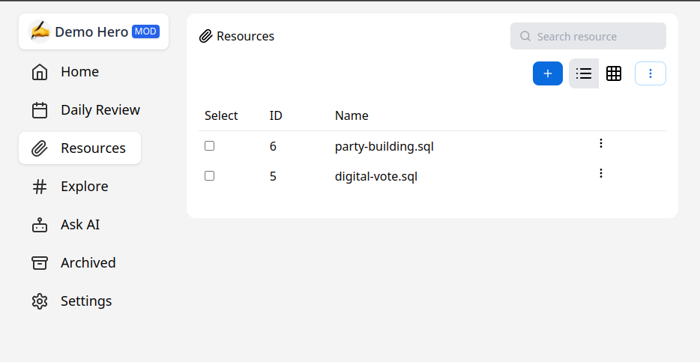Click the digital-vote.sql file name
Viewport: 700px width, 362px height.
(375, 177)
